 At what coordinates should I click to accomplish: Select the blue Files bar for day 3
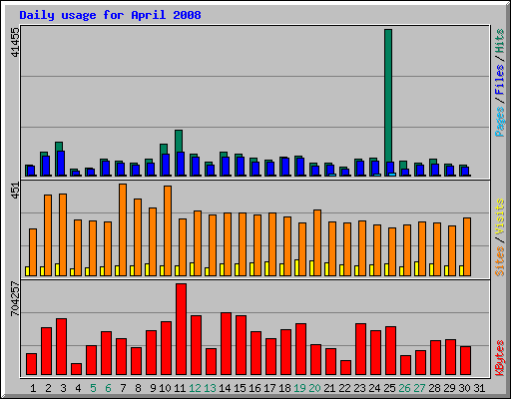pyautogui.click(x=61, y=164)
